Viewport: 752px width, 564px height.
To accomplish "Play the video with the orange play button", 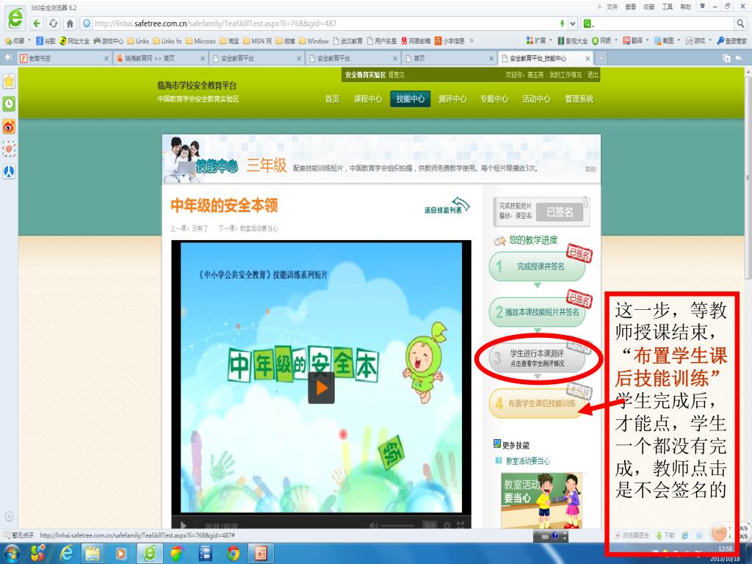I will [321, 388].
